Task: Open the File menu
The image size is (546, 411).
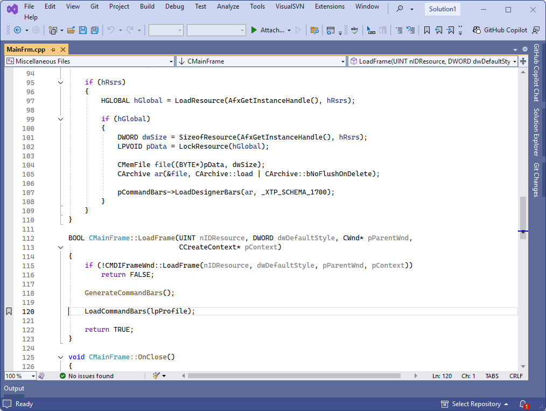Action: [x=29, y=6]
